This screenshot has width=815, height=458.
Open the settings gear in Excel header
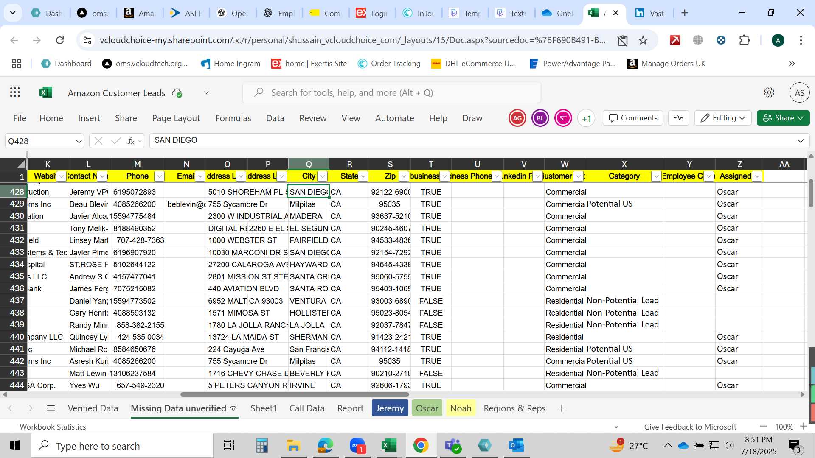pos(769,92)
